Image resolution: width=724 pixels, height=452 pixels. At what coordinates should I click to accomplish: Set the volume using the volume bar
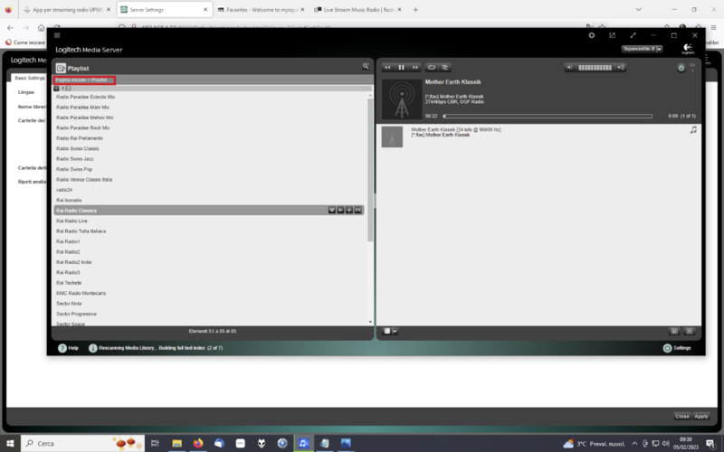(x=595, y=67)
